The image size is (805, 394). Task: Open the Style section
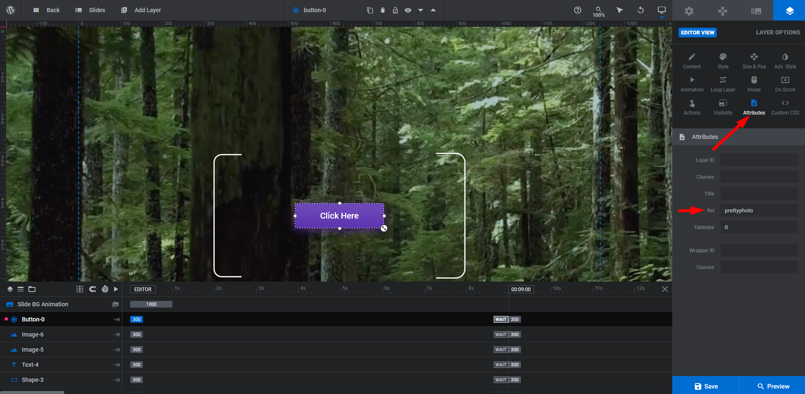(x=723, y=61)
